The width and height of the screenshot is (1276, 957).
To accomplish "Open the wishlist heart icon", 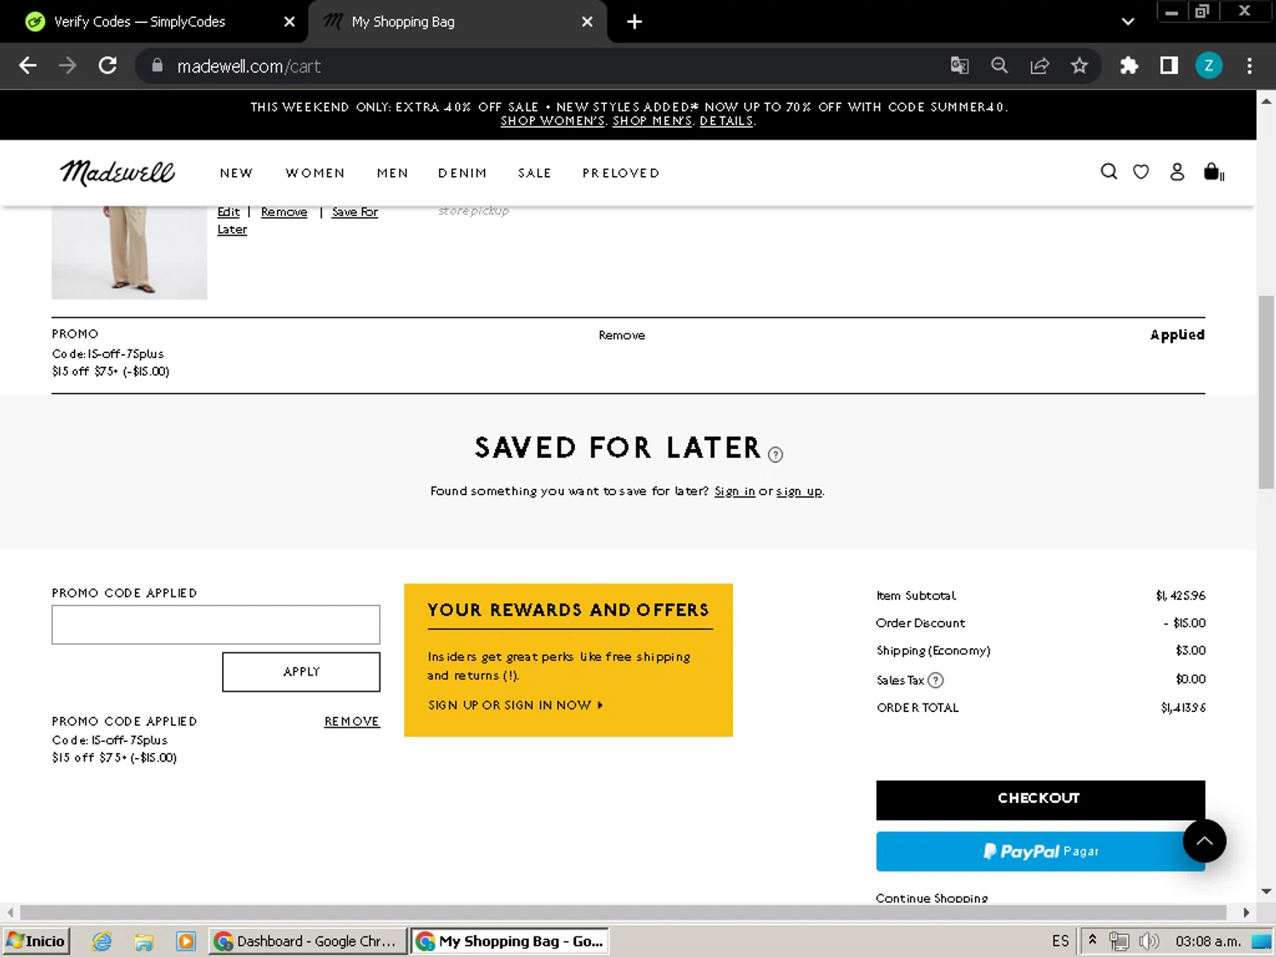I will pyautogui.click(x=1141, y=172).
